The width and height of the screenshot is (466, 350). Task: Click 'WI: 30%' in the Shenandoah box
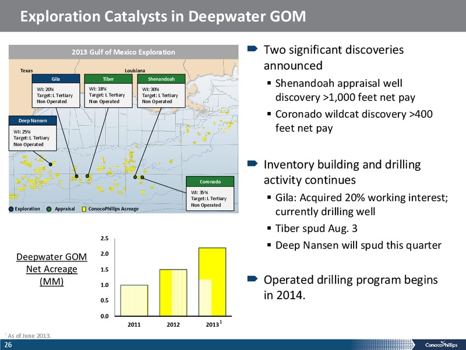click(x=151, y=89)
